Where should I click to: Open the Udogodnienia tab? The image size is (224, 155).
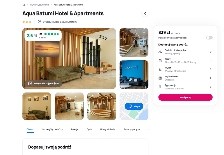pyautogui.click(x=108, y=129)
